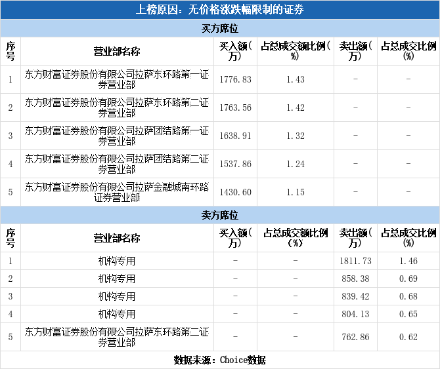Select buy ratio value 1.15
This screenshot has width=440, height=369.
[296, 192]
